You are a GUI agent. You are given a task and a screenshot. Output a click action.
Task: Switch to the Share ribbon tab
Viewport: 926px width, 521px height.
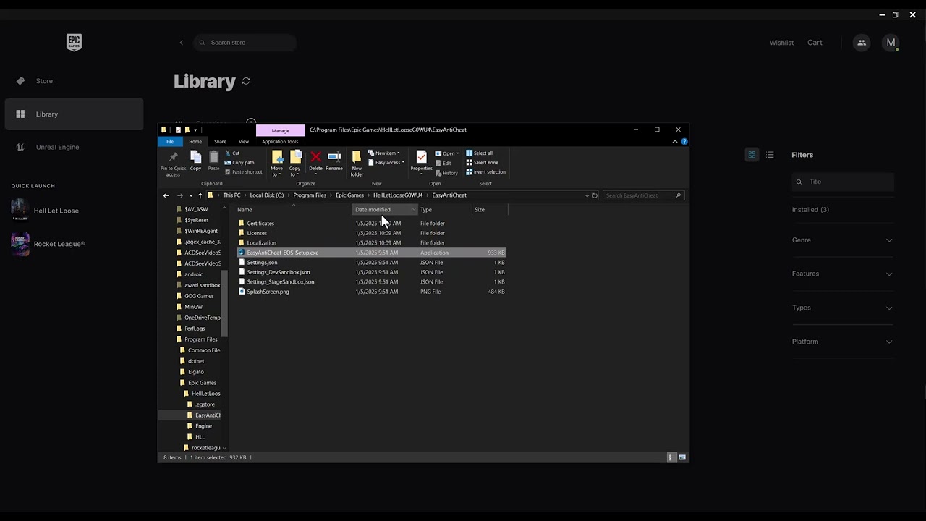click(220, 142)
